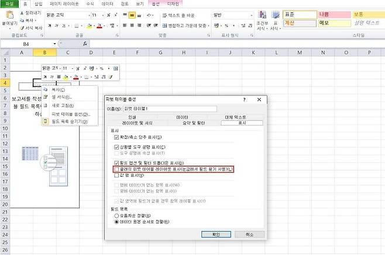The height and width of the screenshot is (255, 385).
Task: Switch to the Layout & Format dialog tab
Action: pos(139,123)
